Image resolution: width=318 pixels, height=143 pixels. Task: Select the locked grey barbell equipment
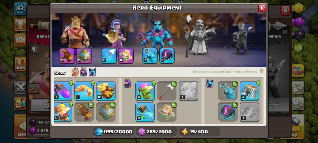[249, 112]
